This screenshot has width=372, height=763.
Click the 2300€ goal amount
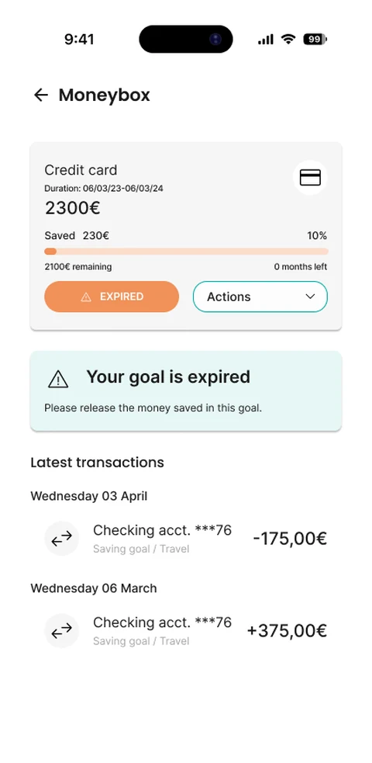72,208
